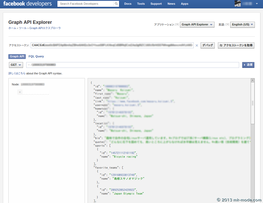This screenshot has width=263, height=203.
Task: Click the + icon to add a field node
Action: (20, 92)
